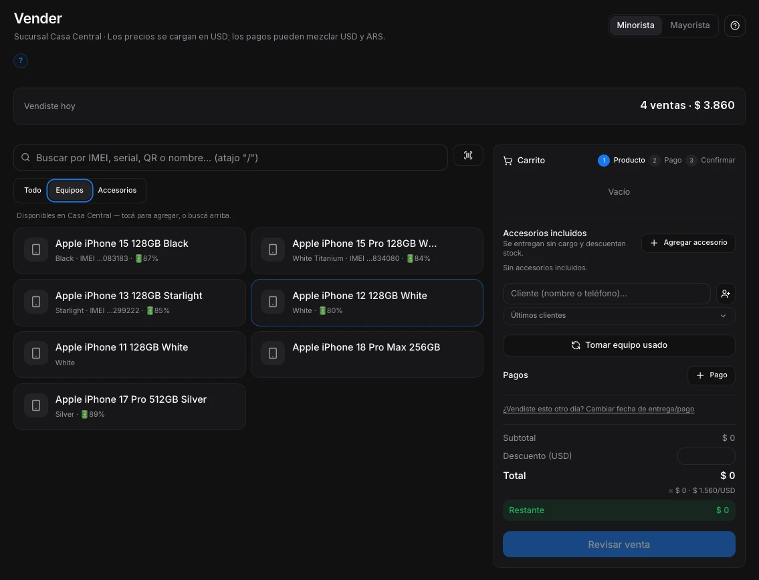Add Apple iPhone 13 128GB Starlight card
The image size is (759, 580).
130,302
